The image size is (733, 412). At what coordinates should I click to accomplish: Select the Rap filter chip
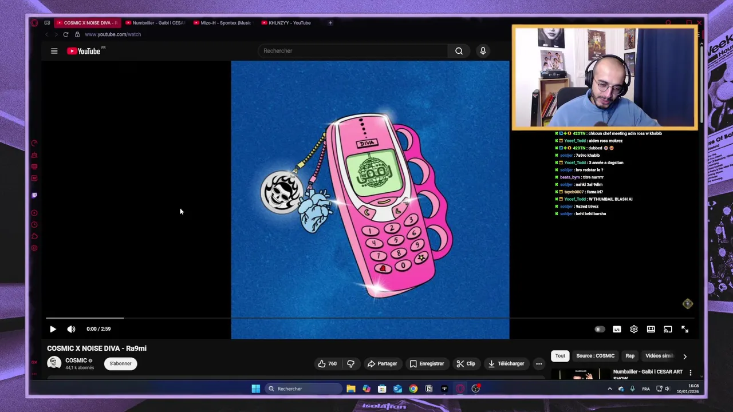pyautogui.click(x=630, y=356)
